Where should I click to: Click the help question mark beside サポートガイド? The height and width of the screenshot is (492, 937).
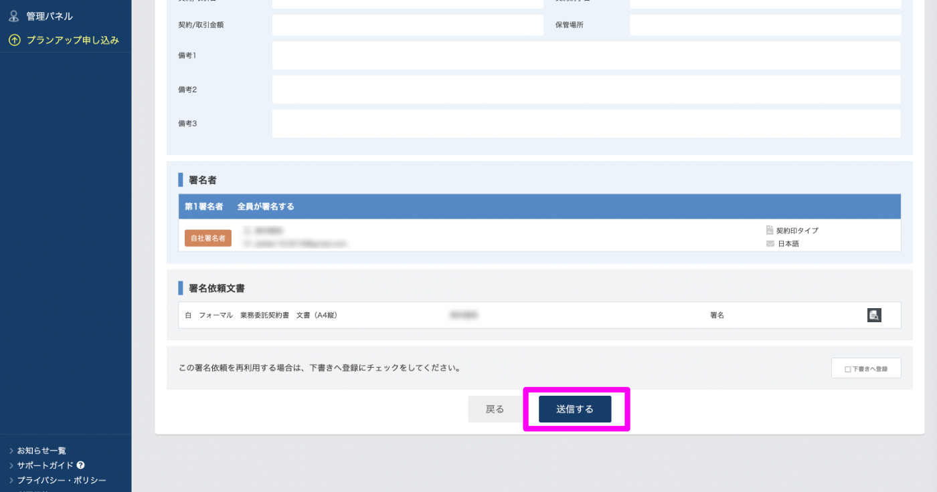[80, 465]
